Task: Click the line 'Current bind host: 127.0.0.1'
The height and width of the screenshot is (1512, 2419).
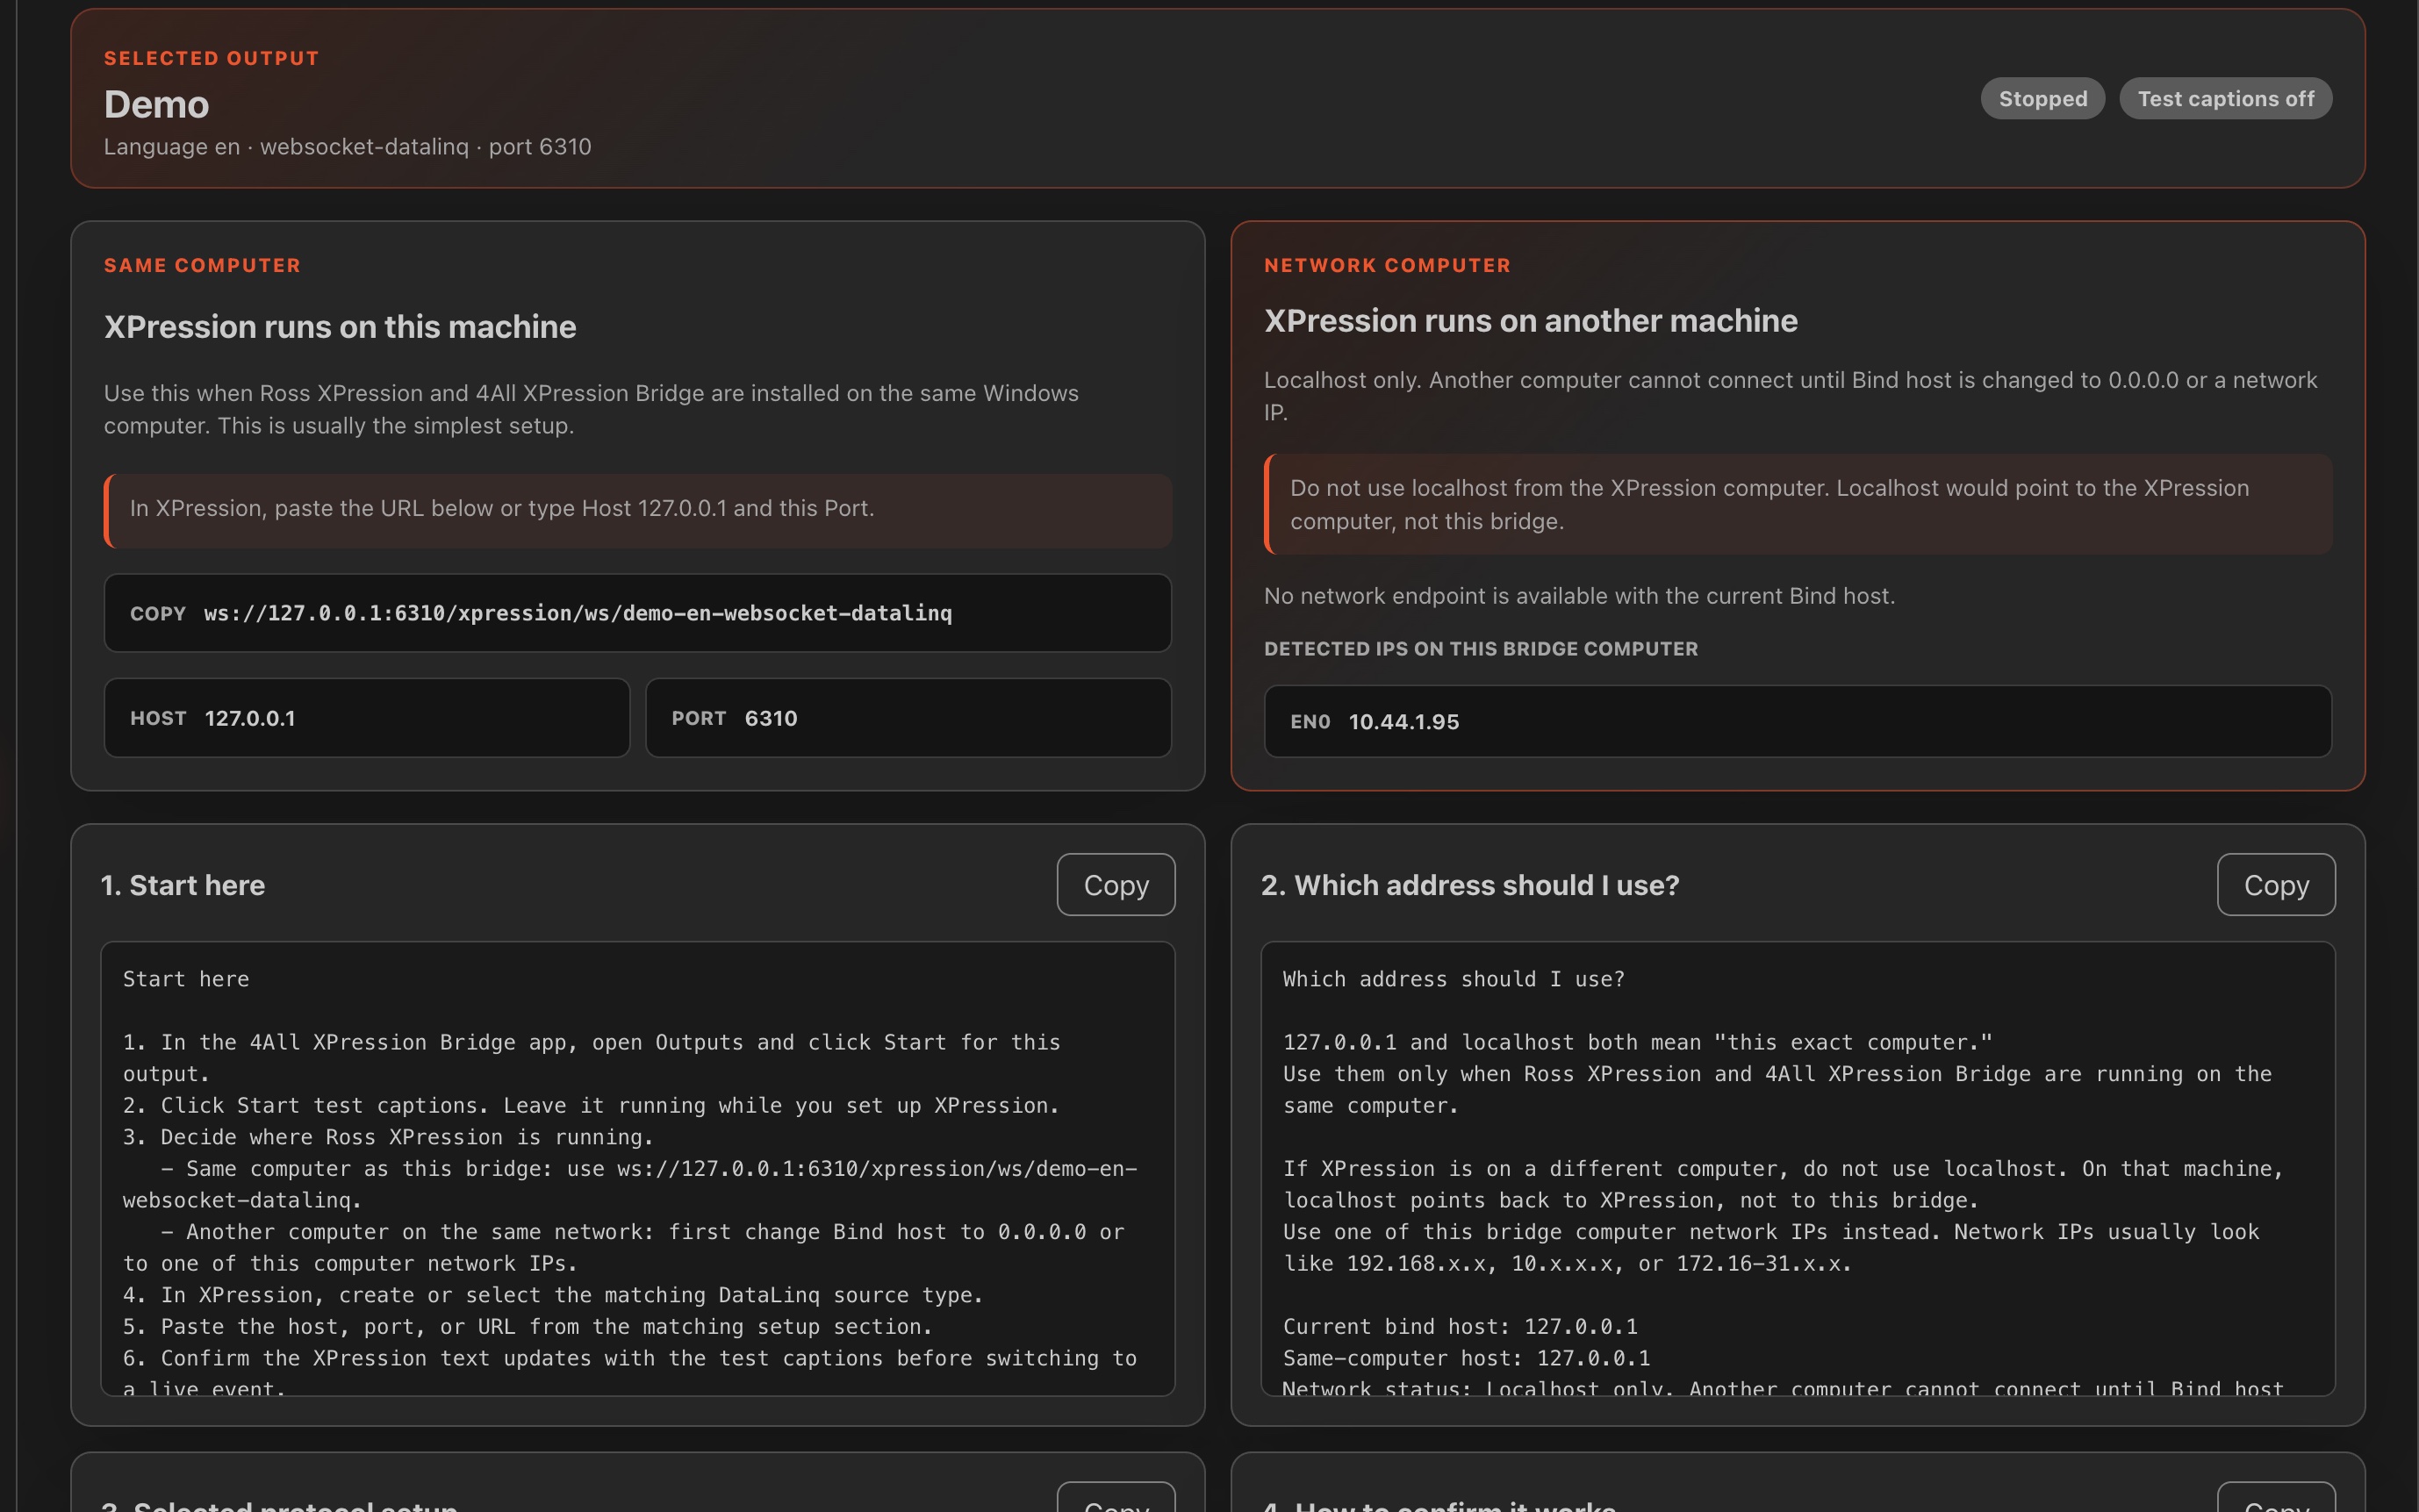Action: tap(1460, 1326)
